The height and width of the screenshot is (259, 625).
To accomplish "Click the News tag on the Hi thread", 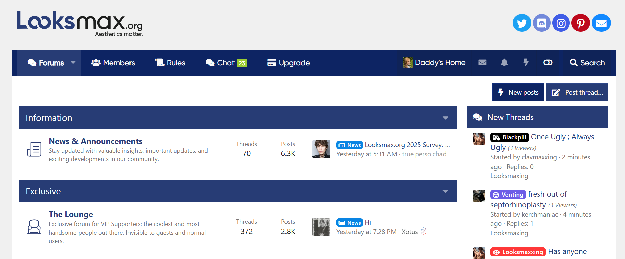I will [x=350, y=223].
